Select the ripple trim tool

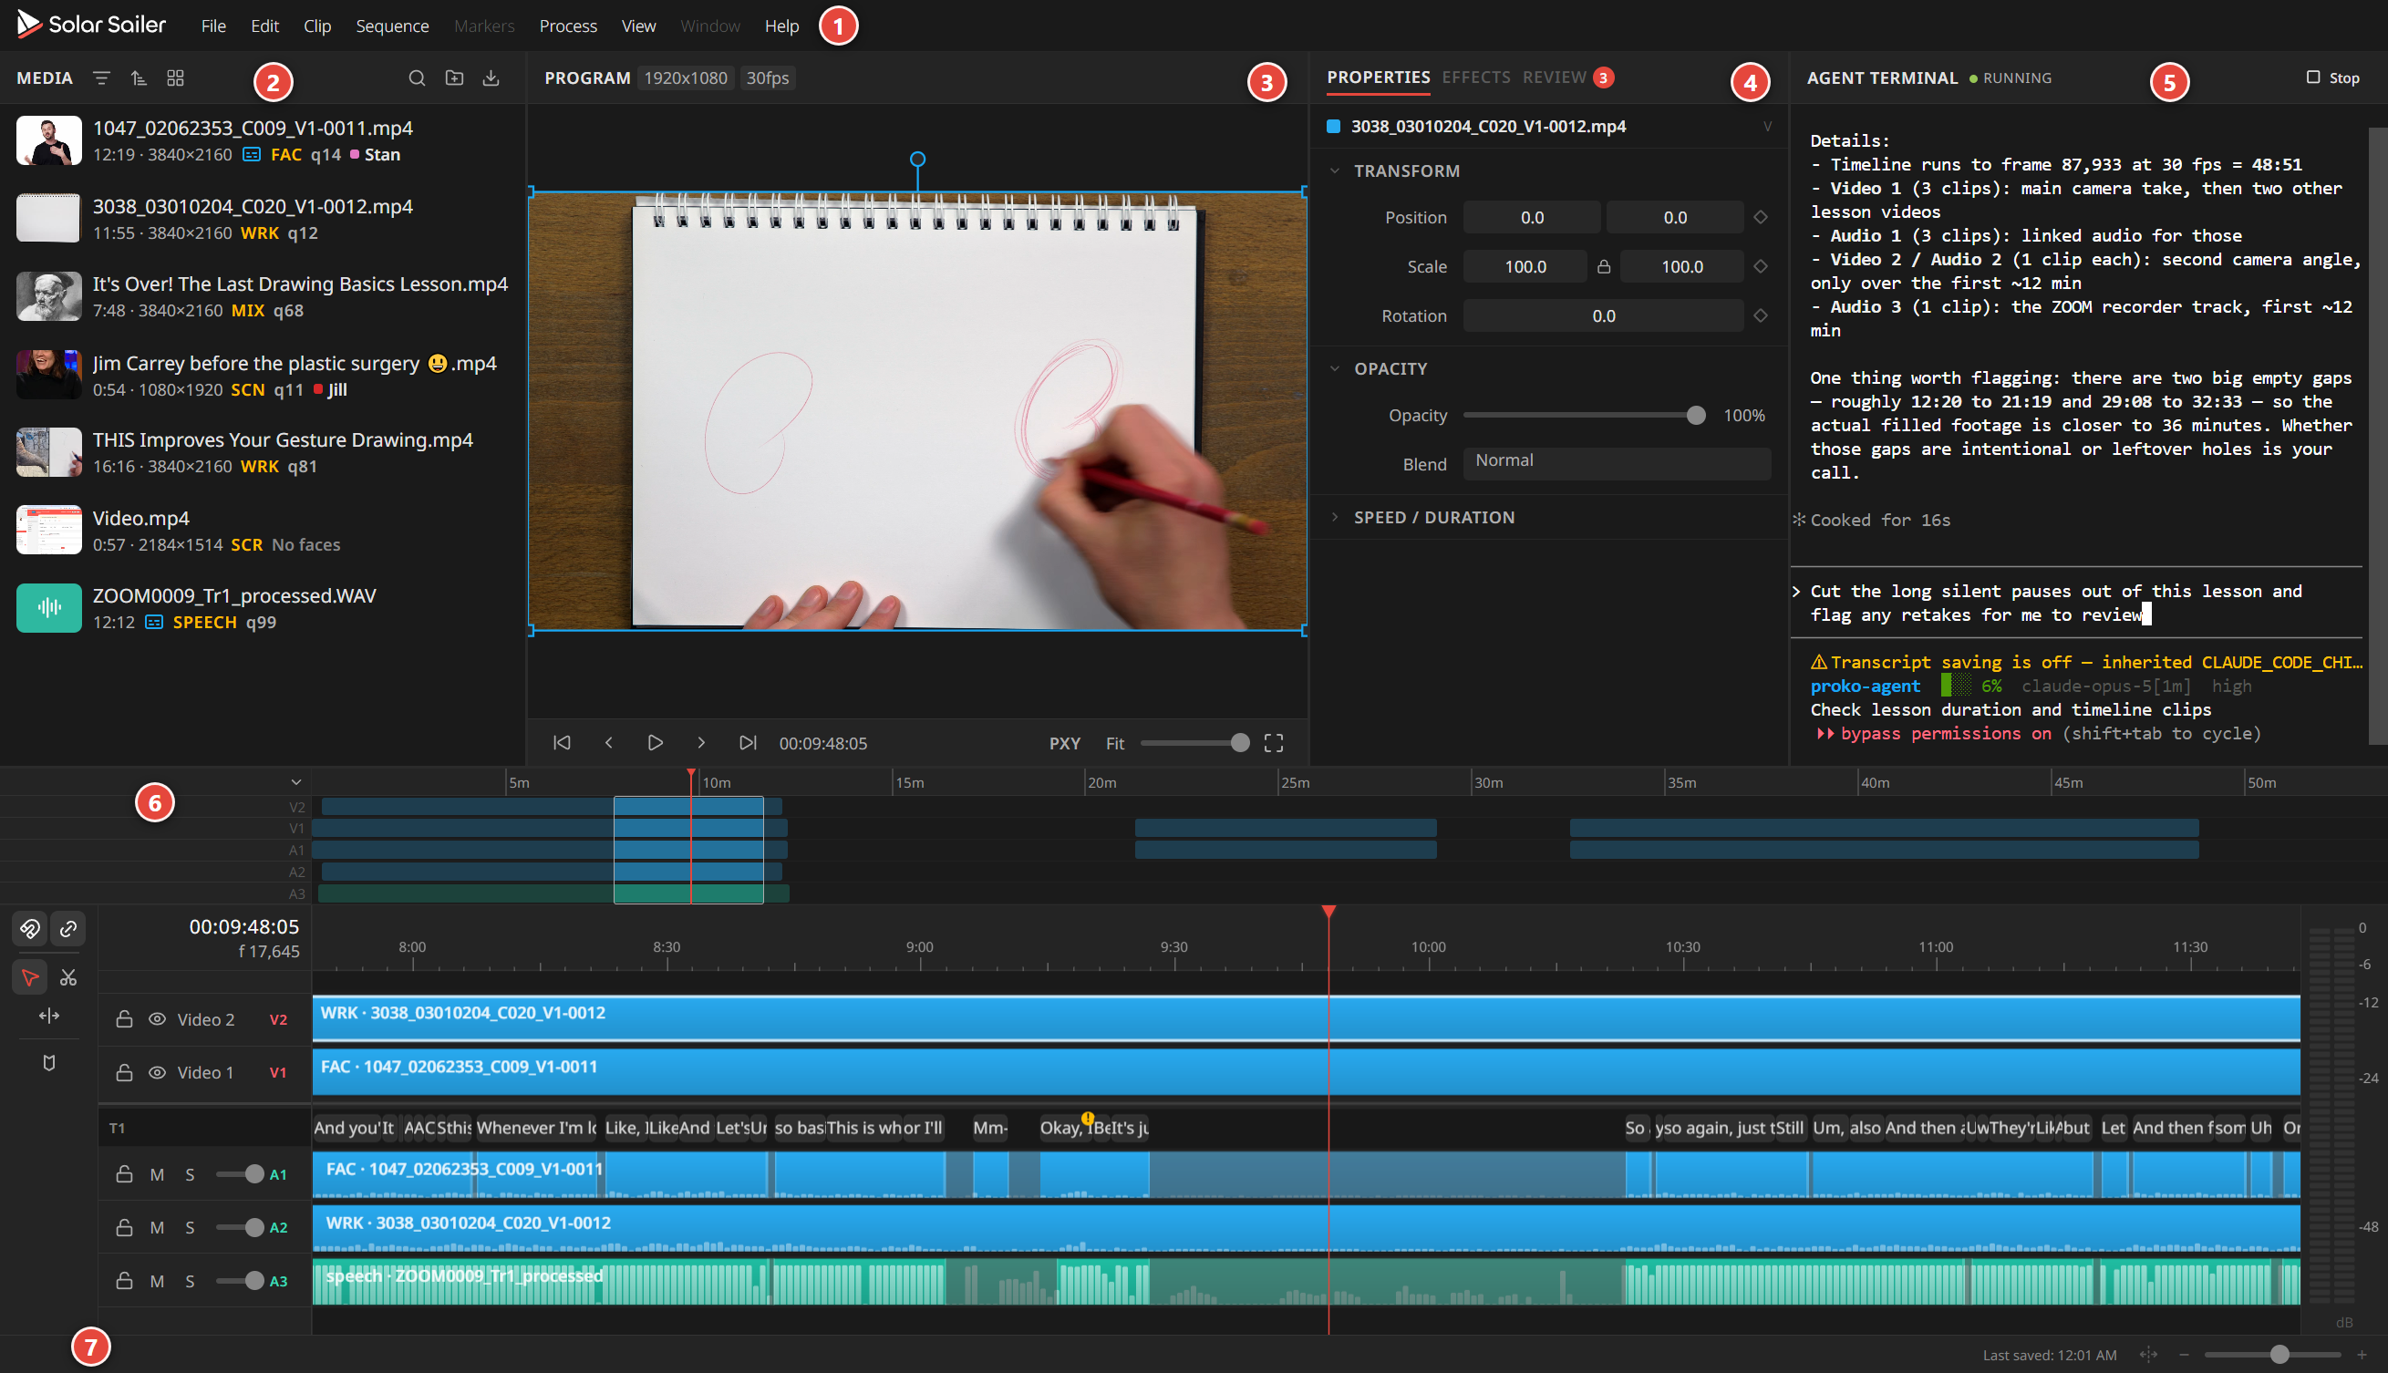(49, 1016)
